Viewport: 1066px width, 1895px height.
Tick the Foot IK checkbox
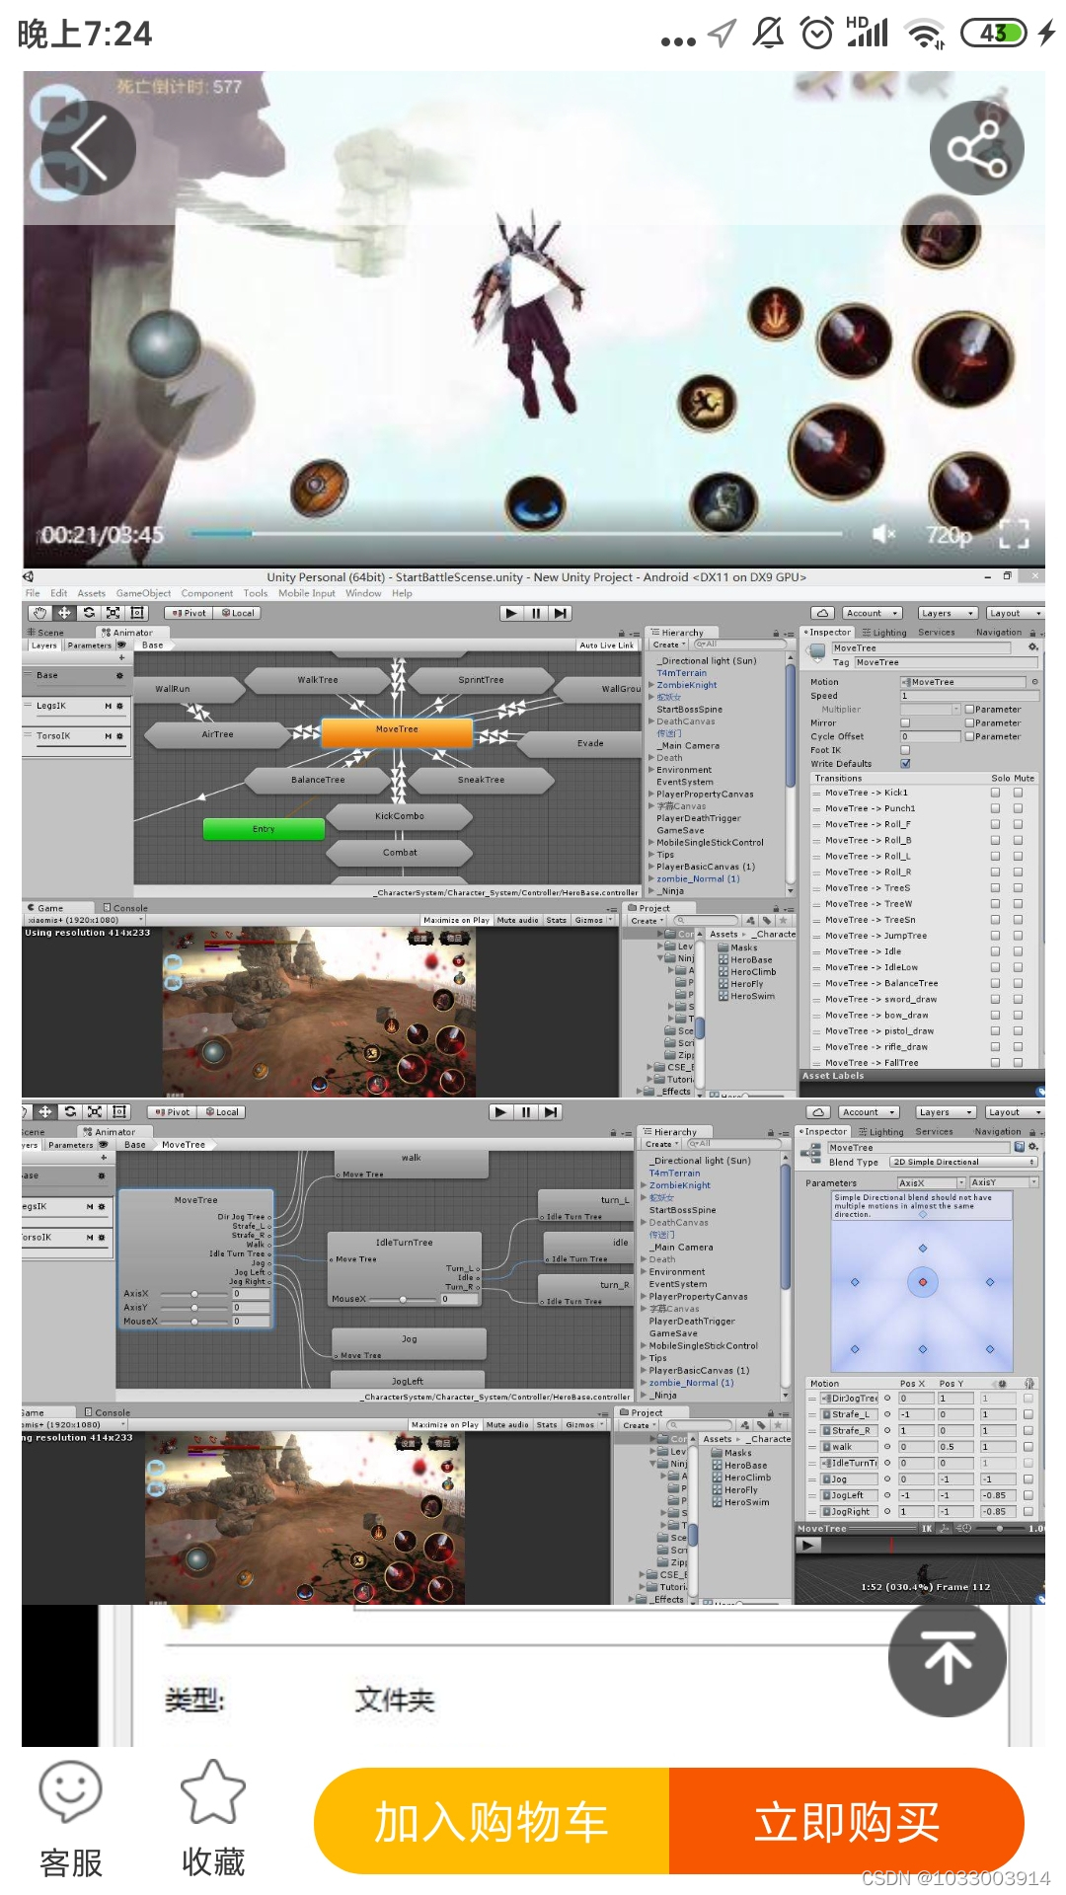pyautogui.click(x=905, y=750)
